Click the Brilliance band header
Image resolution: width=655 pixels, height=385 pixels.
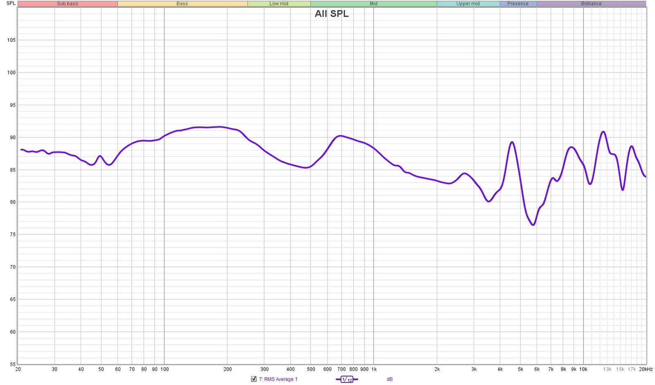[x=591, y=4]
